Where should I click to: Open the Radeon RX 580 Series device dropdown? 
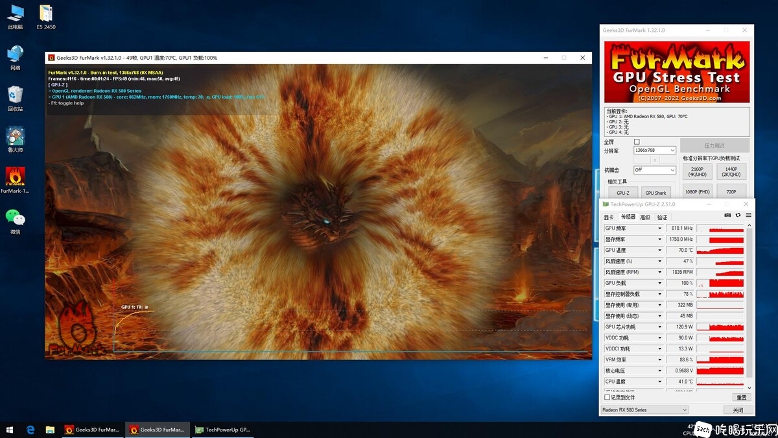[x=644, y=410]
